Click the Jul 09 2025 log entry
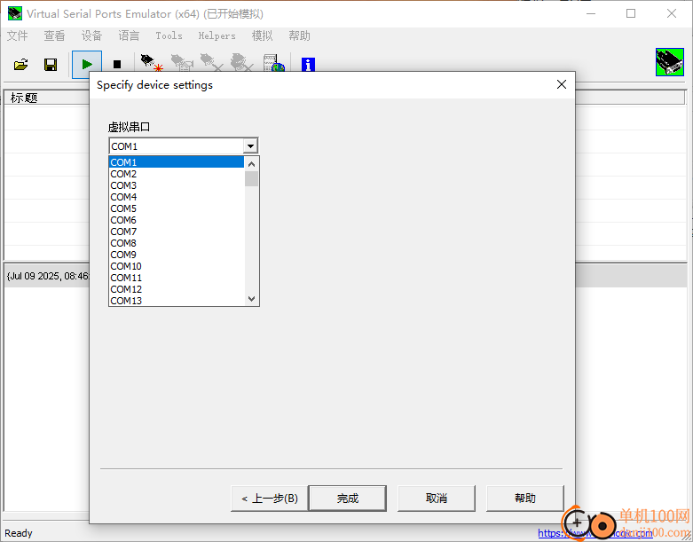The height and width of the screenshot is (542, 693). coord(46,276)
